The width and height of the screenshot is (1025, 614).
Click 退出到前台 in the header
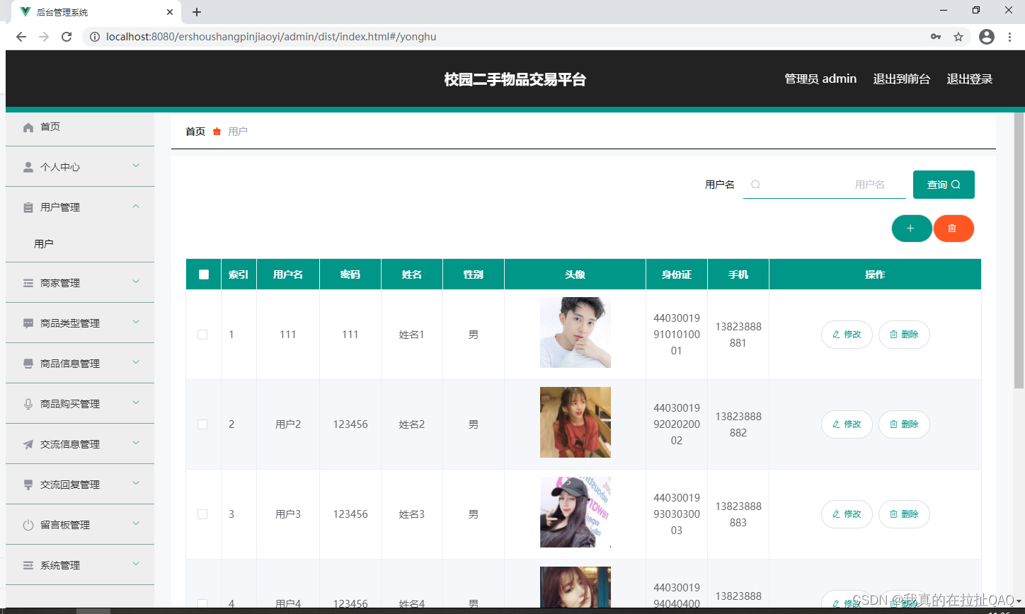point(902,79)
